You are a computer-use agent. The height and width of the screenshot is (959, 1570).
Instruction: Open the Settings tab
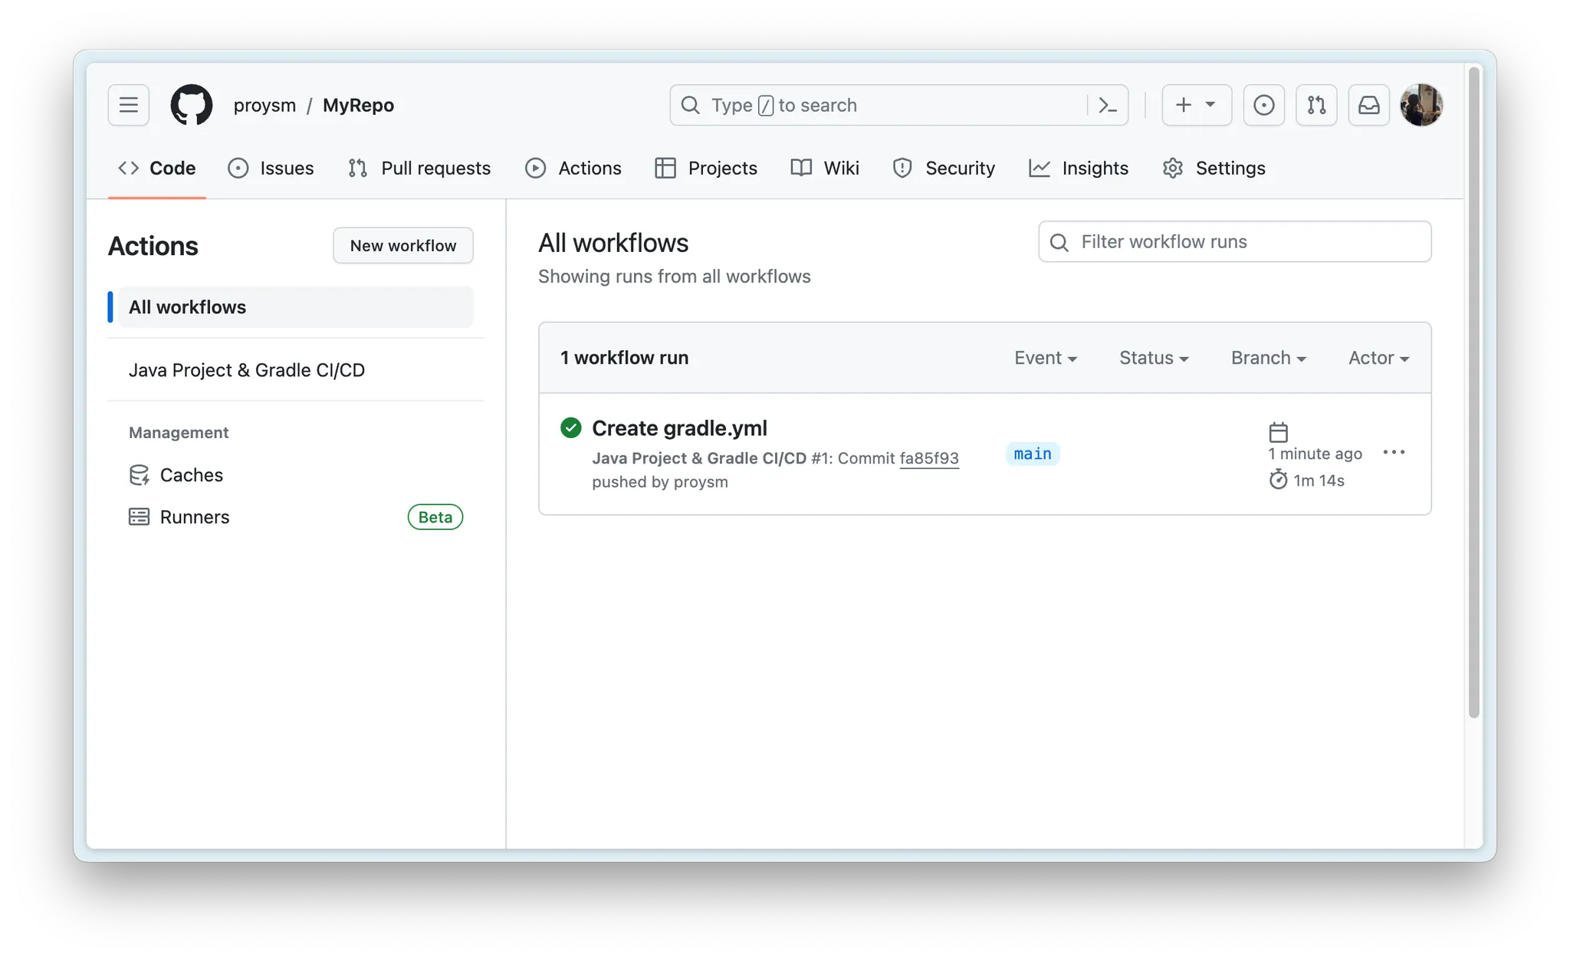tap(1214, 168)
